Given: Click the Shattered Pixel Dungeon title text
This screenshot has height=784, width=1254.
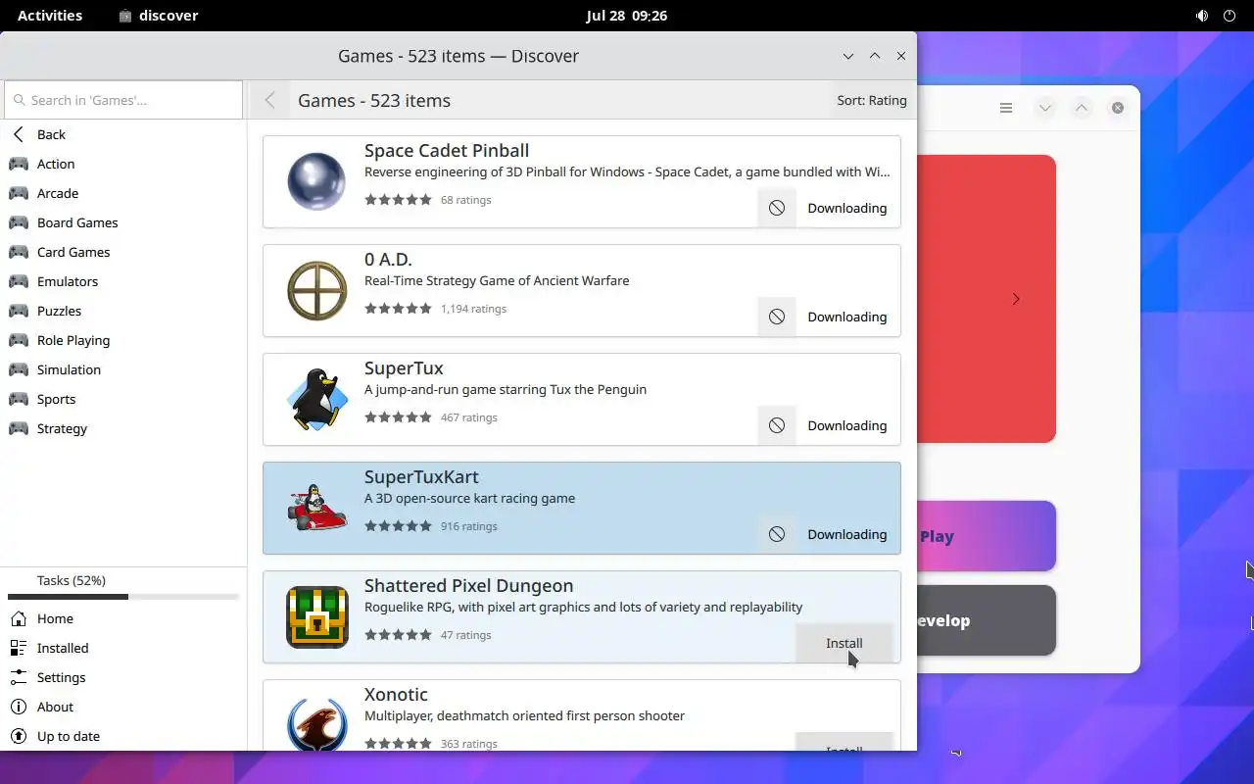Looking at the screenshot, I should [468, 585].
